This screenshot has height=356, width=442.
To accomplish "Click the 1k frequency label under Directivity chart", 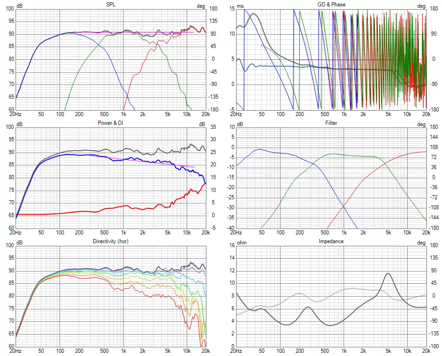I will 123,351.
